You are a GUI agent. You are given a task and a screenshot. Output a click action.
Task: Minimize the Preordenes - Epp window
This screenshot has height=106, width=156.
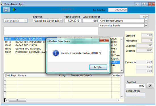138,4
